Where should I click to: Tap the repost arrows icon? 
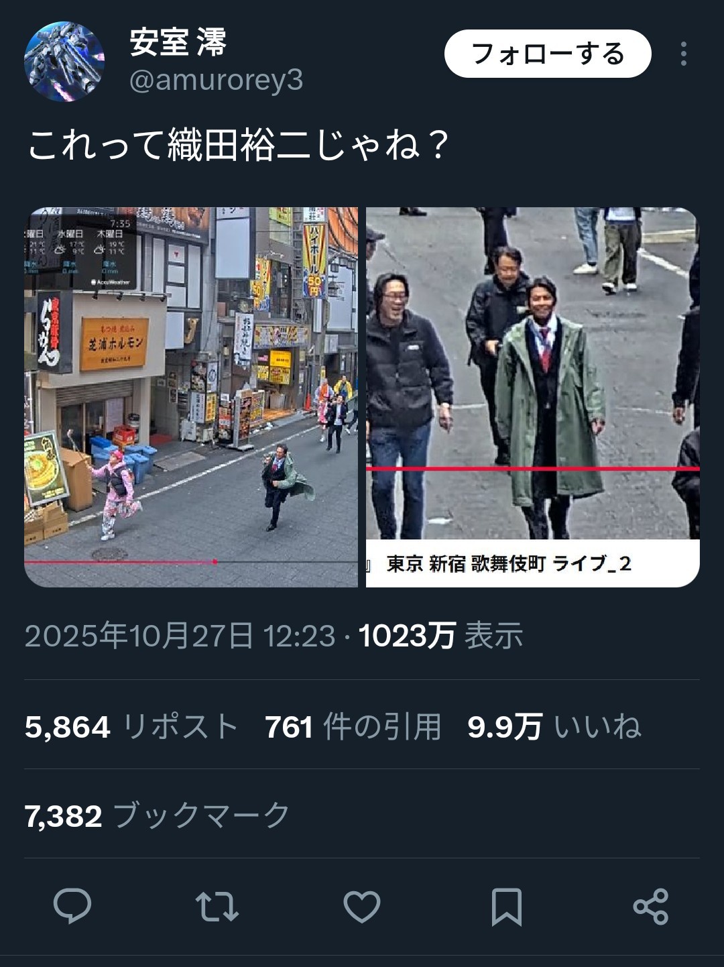pyautogui.click(x=217, y=907)
